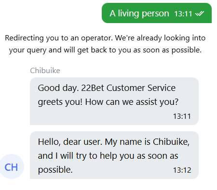Click "greets you!" in the greeting bubble
217x190 pixels.
(x=60, y=102)
